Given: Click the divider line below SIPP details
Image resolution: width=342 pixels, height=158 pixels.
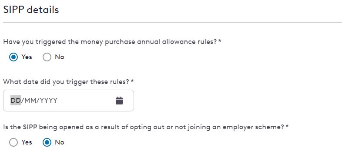Looking at the screenshot, I should click(x=173, y=22).
